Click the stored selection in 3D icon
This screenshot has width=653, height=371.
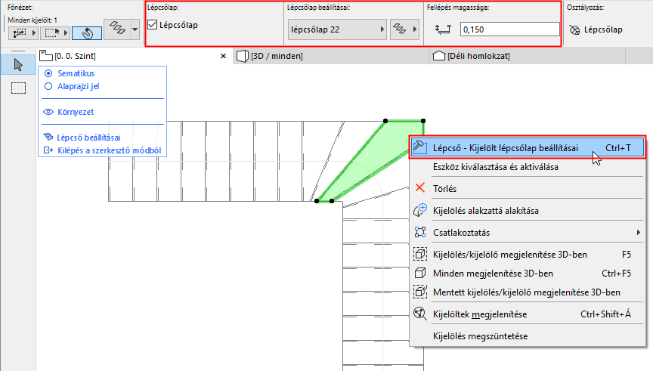(x=420, y=292)
